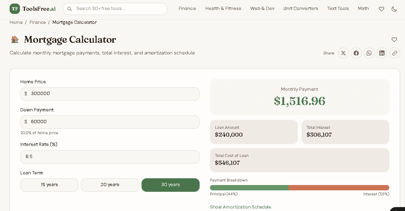Image resolution: width=405 pixels, height=211 pixels.
Task: Open the Unit Converters menu
Action: [x=301, y=9]
